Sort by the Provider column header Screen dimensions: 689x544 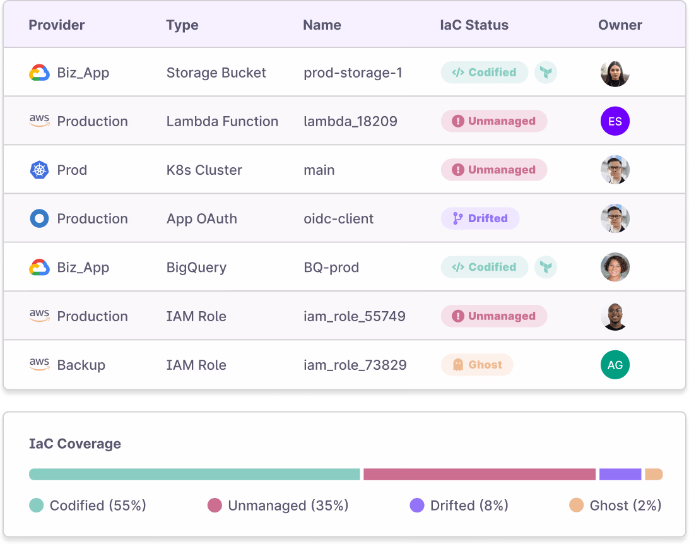[57, 25]
